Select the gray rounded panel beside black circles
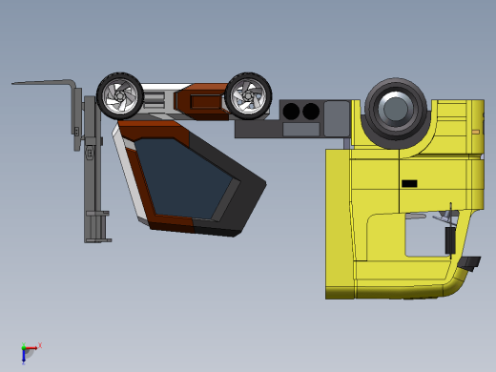The height and width of the screenshot is (372, 496). (x=337, y=118)
